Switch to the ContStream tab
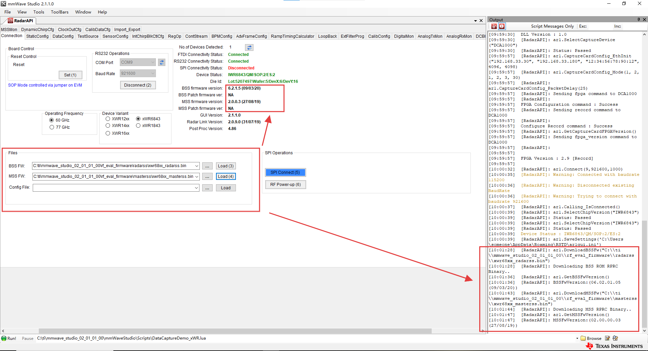648x351 pixels. 196,36
